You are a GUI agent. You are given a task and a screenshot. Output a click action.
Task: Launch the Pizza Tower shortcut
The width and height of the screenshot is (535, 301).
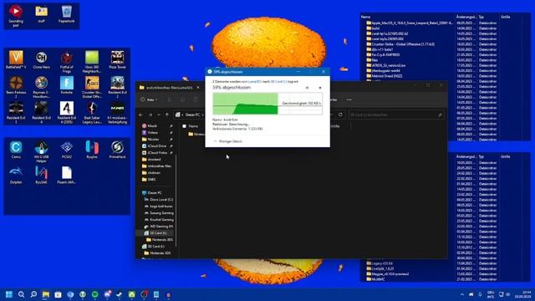click(117, 59)
